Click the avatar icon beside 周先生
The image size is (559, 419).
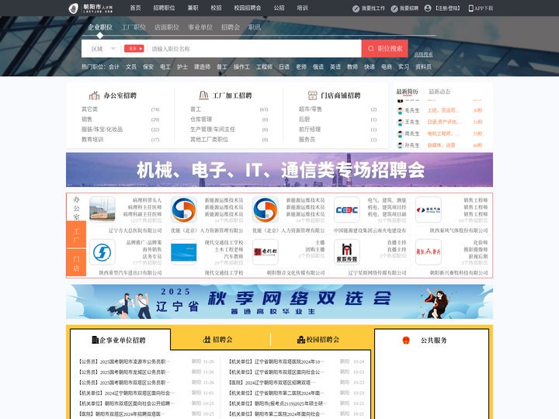click(400, 134)
